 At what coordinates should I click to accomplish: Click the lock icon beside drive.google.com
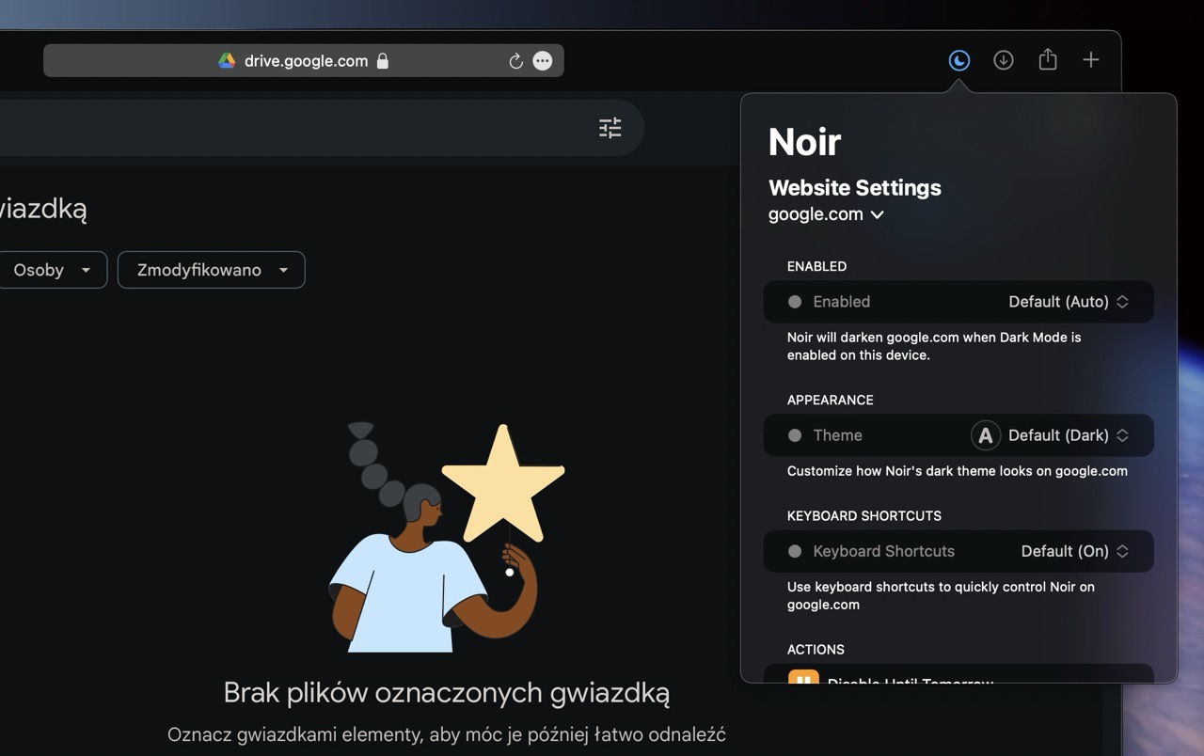point(382,61)
